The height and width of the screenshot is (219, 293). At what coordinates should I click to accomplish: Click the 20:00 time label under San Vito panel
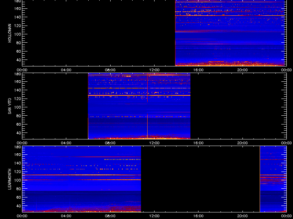click(242, 143)
